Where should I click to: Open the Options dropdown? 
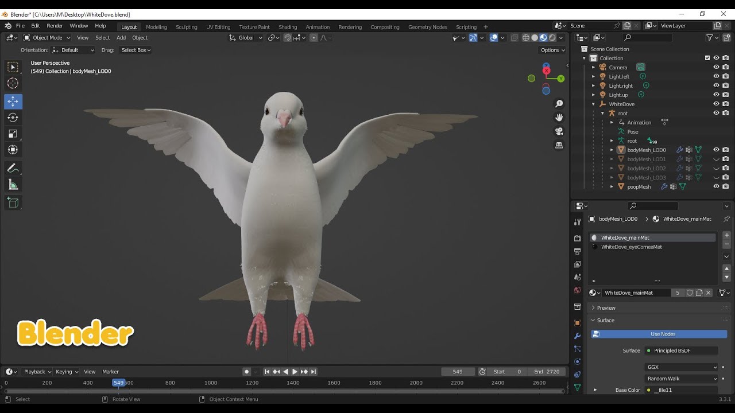pos(554,50)
